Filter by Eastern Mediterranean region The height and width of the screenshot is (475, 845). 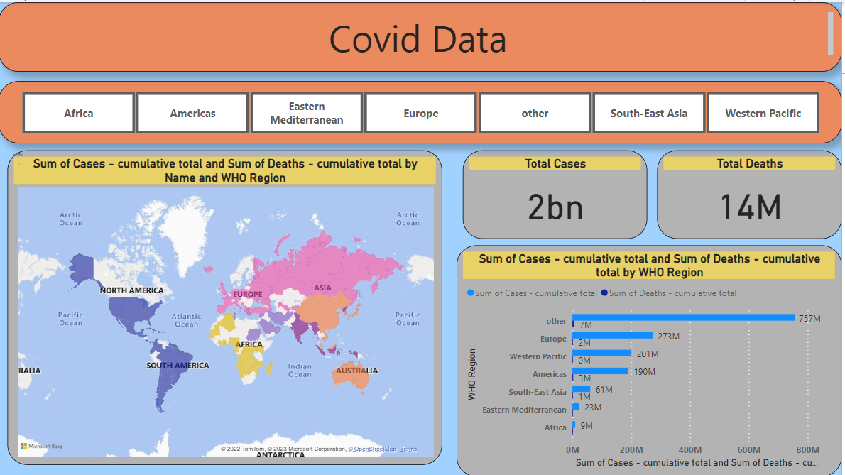(x=307, y=113)
